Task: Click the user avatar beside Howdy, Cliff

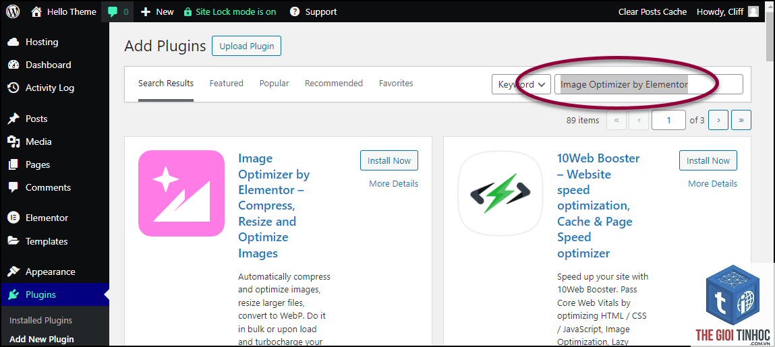Action: click(753, 11)
